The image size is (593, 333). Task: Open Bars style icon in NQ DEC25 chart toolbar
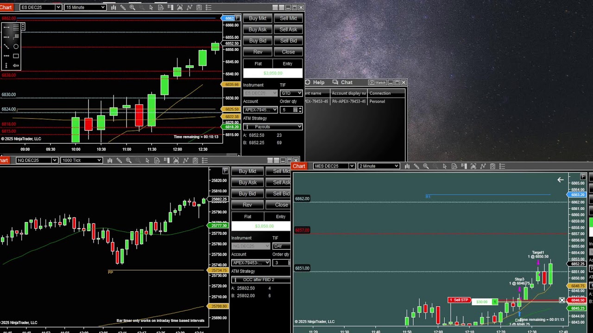click(x=110, y=160)
